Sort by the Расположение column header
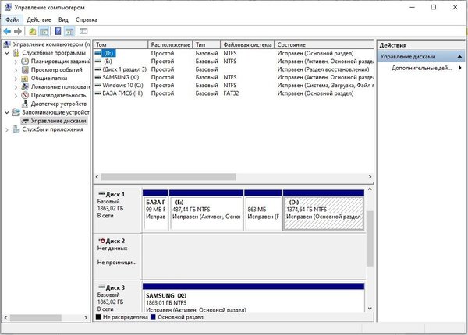 click(170, 44)
